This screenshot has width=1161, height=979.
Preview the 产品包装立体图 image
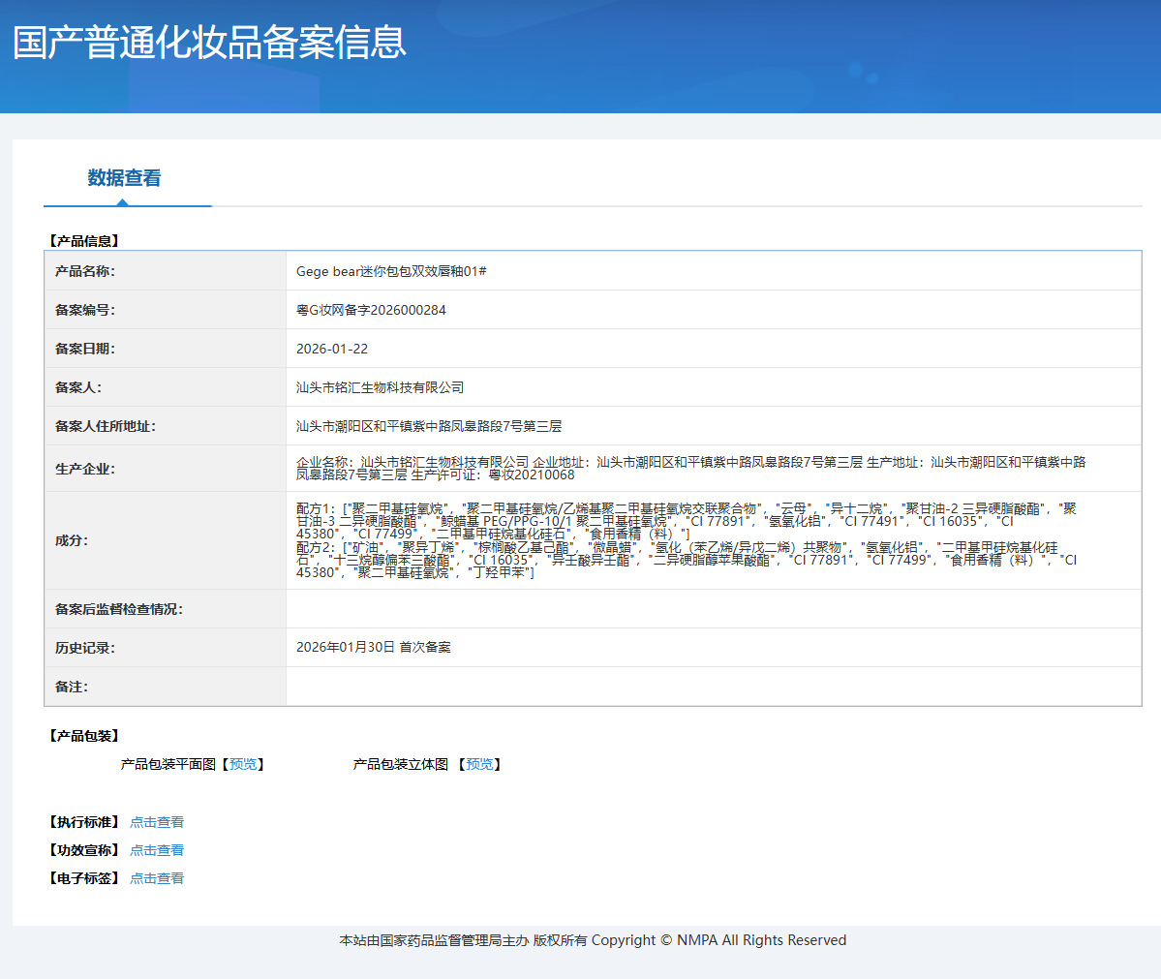click(480, 764)
